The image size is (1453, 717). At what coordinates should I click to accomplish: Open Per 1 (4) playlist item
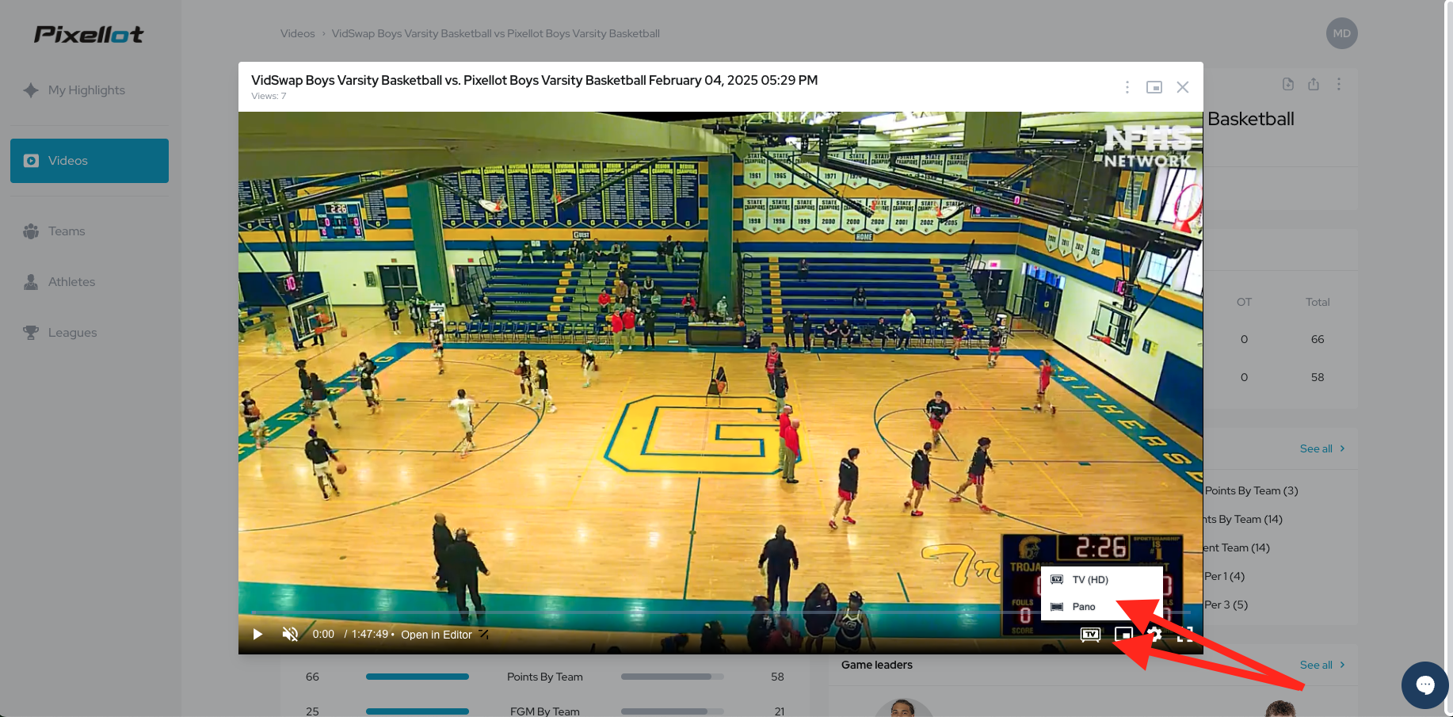click(1225, 576)
